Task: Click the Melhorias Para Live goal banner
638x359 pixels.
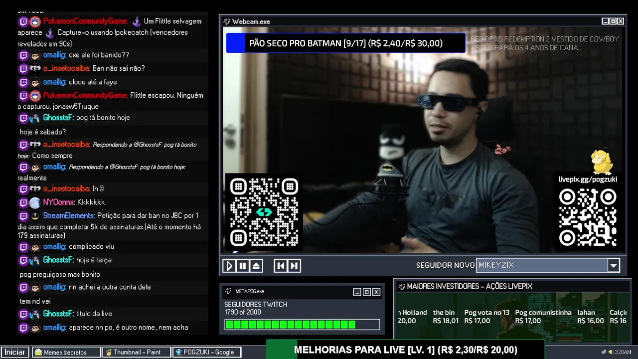Action: point(405,350)
